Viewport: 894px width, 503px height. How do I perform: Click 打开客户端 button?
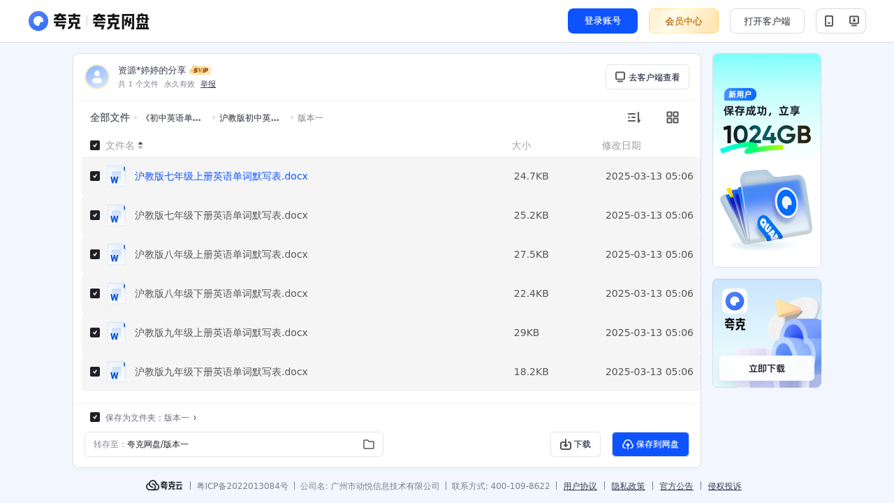coord(767,21)
